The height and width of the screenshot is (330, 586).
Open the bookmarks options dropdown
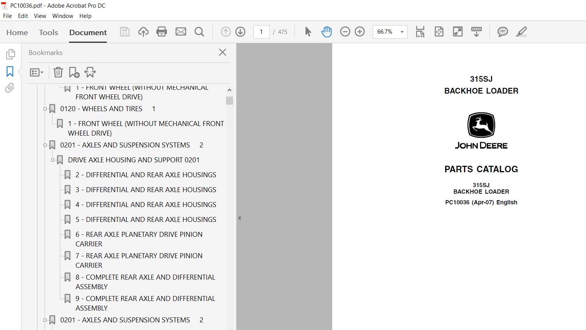click(x=37, y=72)
